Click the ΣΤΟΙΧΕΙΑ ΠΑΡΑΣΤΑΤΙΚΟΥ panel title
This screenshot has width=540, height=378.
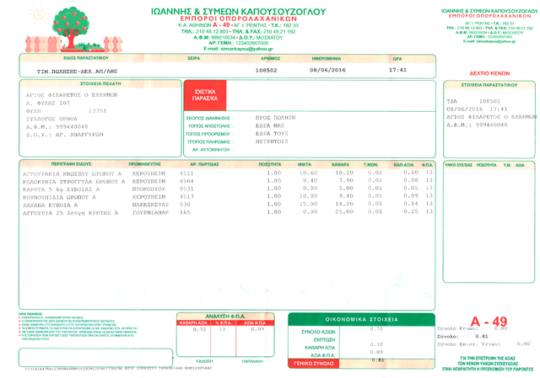pyautogui.click(x=489, y=85)
